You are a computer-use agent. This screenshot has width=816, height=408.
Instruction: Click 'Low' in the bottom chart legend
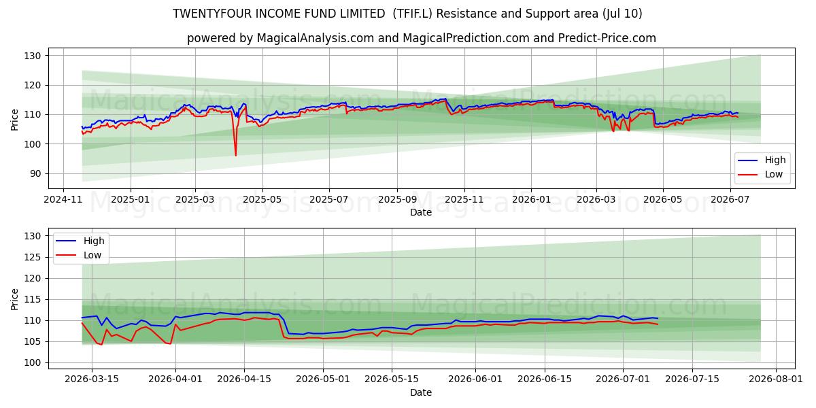coord(92,255)
